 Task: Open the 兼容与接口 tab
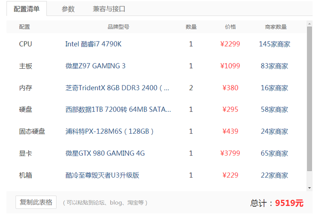coord(109,9)
